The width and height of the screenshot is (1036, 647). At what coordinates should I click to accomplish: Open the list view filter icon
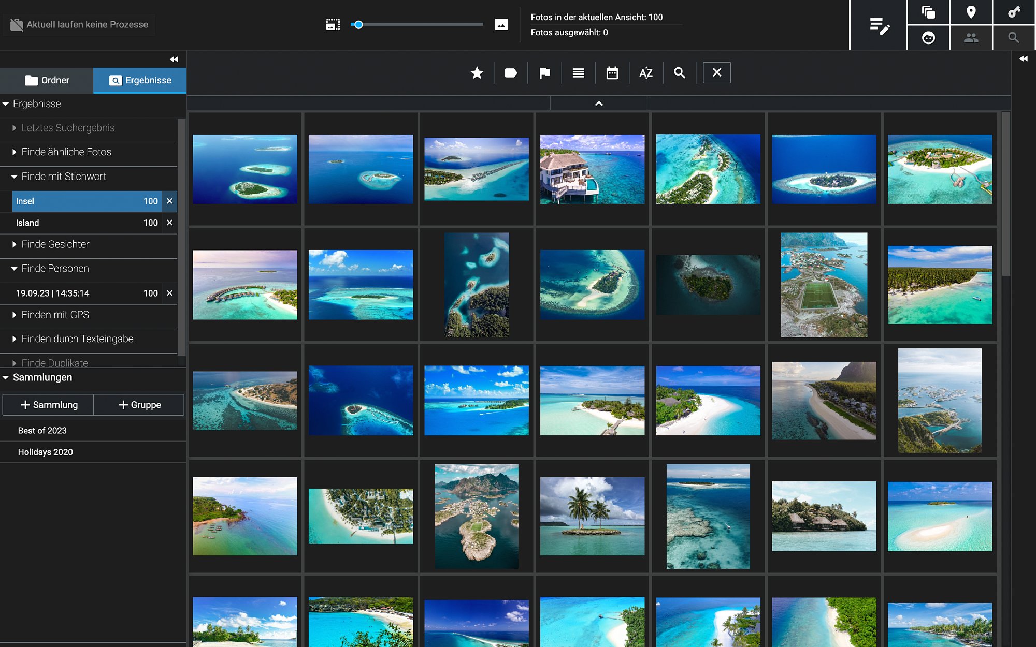tap(579, 73)
